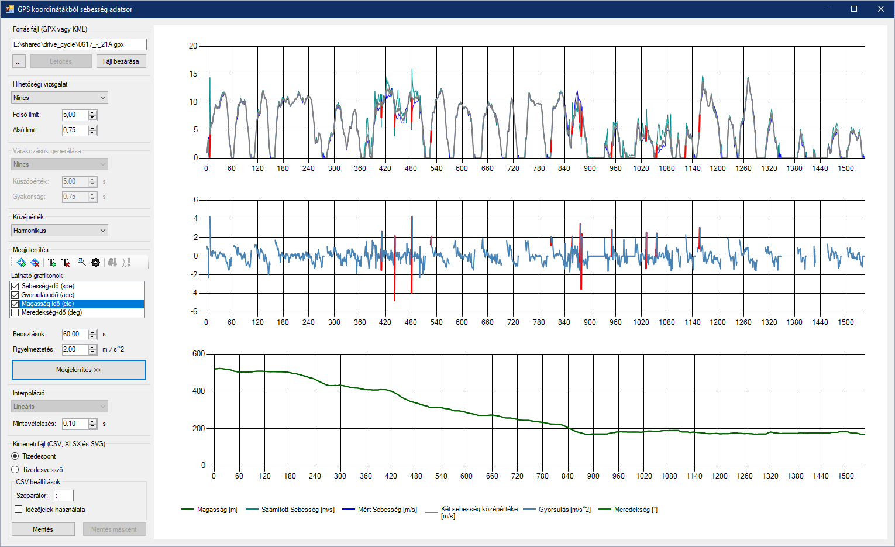Increase the Felső limit value with up arrow
This screenshot has height=547, width=895.
click(x=92, y=112)
